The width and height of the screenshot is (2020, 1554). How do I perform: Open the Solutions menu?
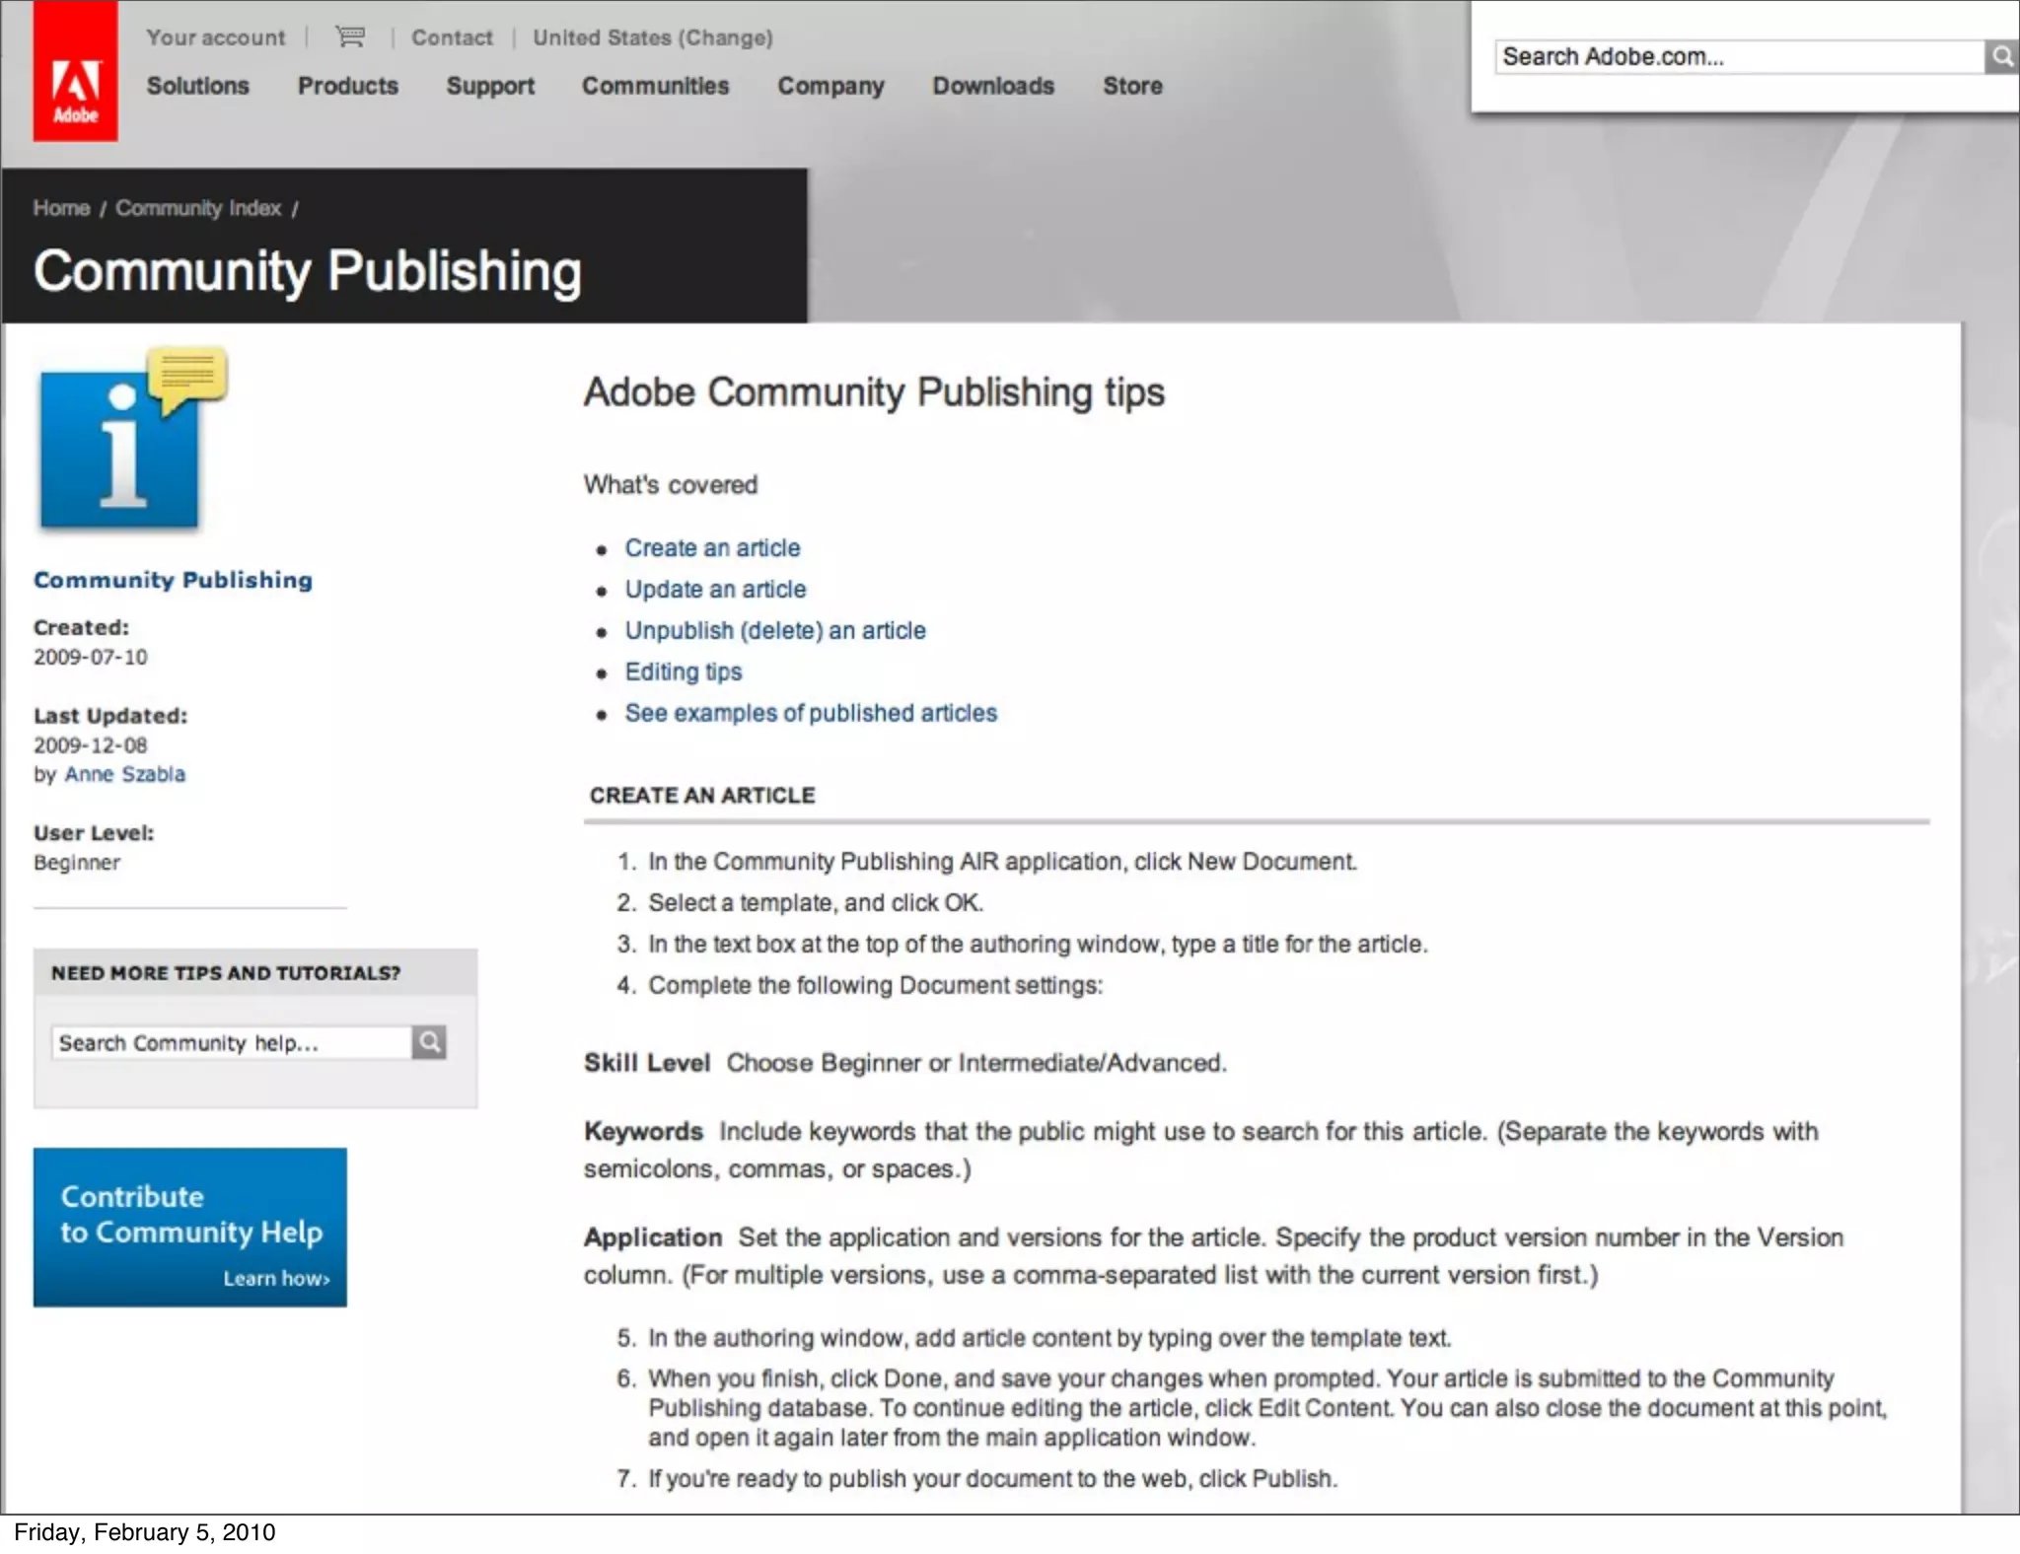[198, 86]
